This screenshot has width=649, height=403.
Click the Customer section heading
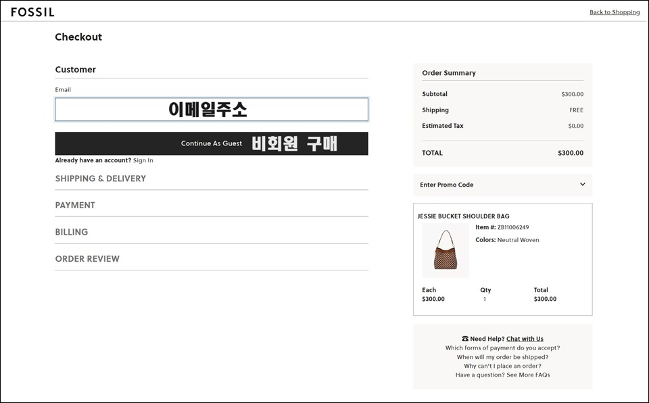coord(75,70)
